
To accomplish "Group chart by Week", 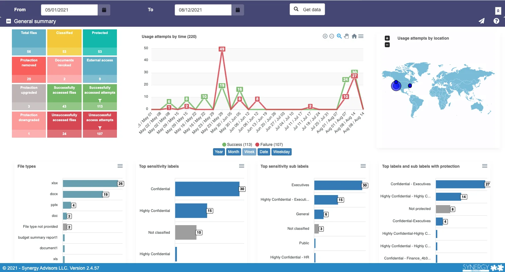I will point(249,152).
